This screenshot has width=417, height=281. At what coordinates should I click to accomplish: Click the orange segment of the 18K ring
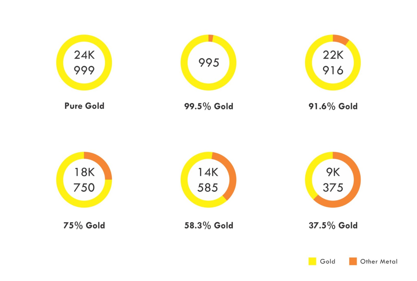(x=101, y=162)
